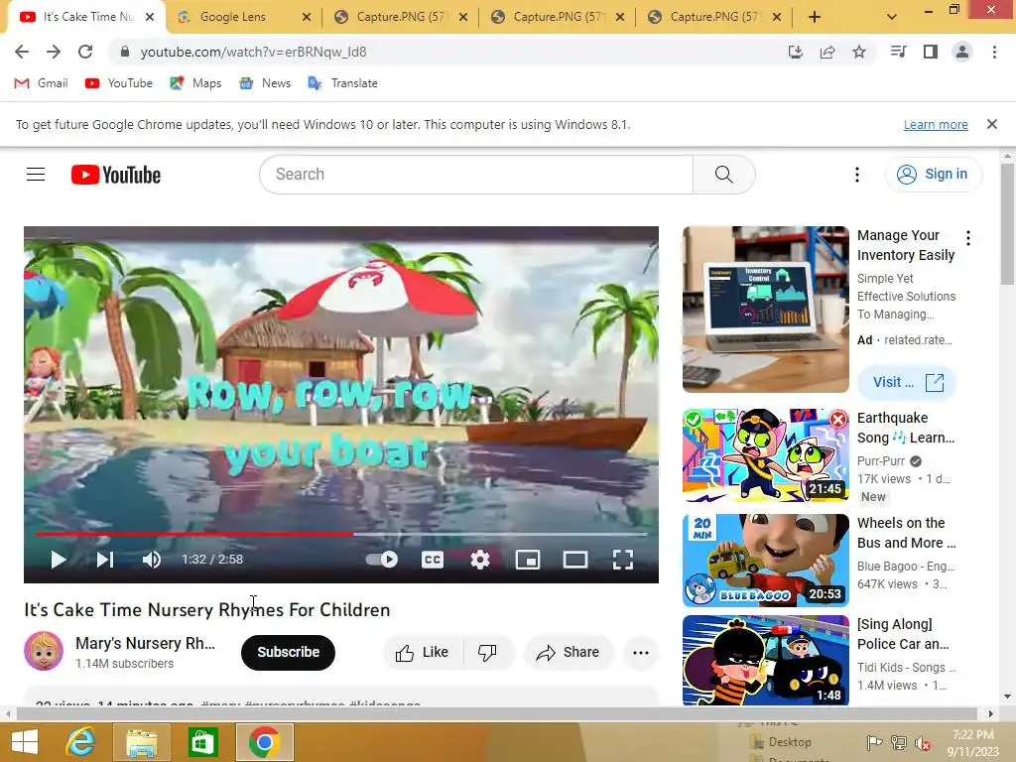
Task: Open YouTube settings three-dot menu
Action: [x=856, y=175]
